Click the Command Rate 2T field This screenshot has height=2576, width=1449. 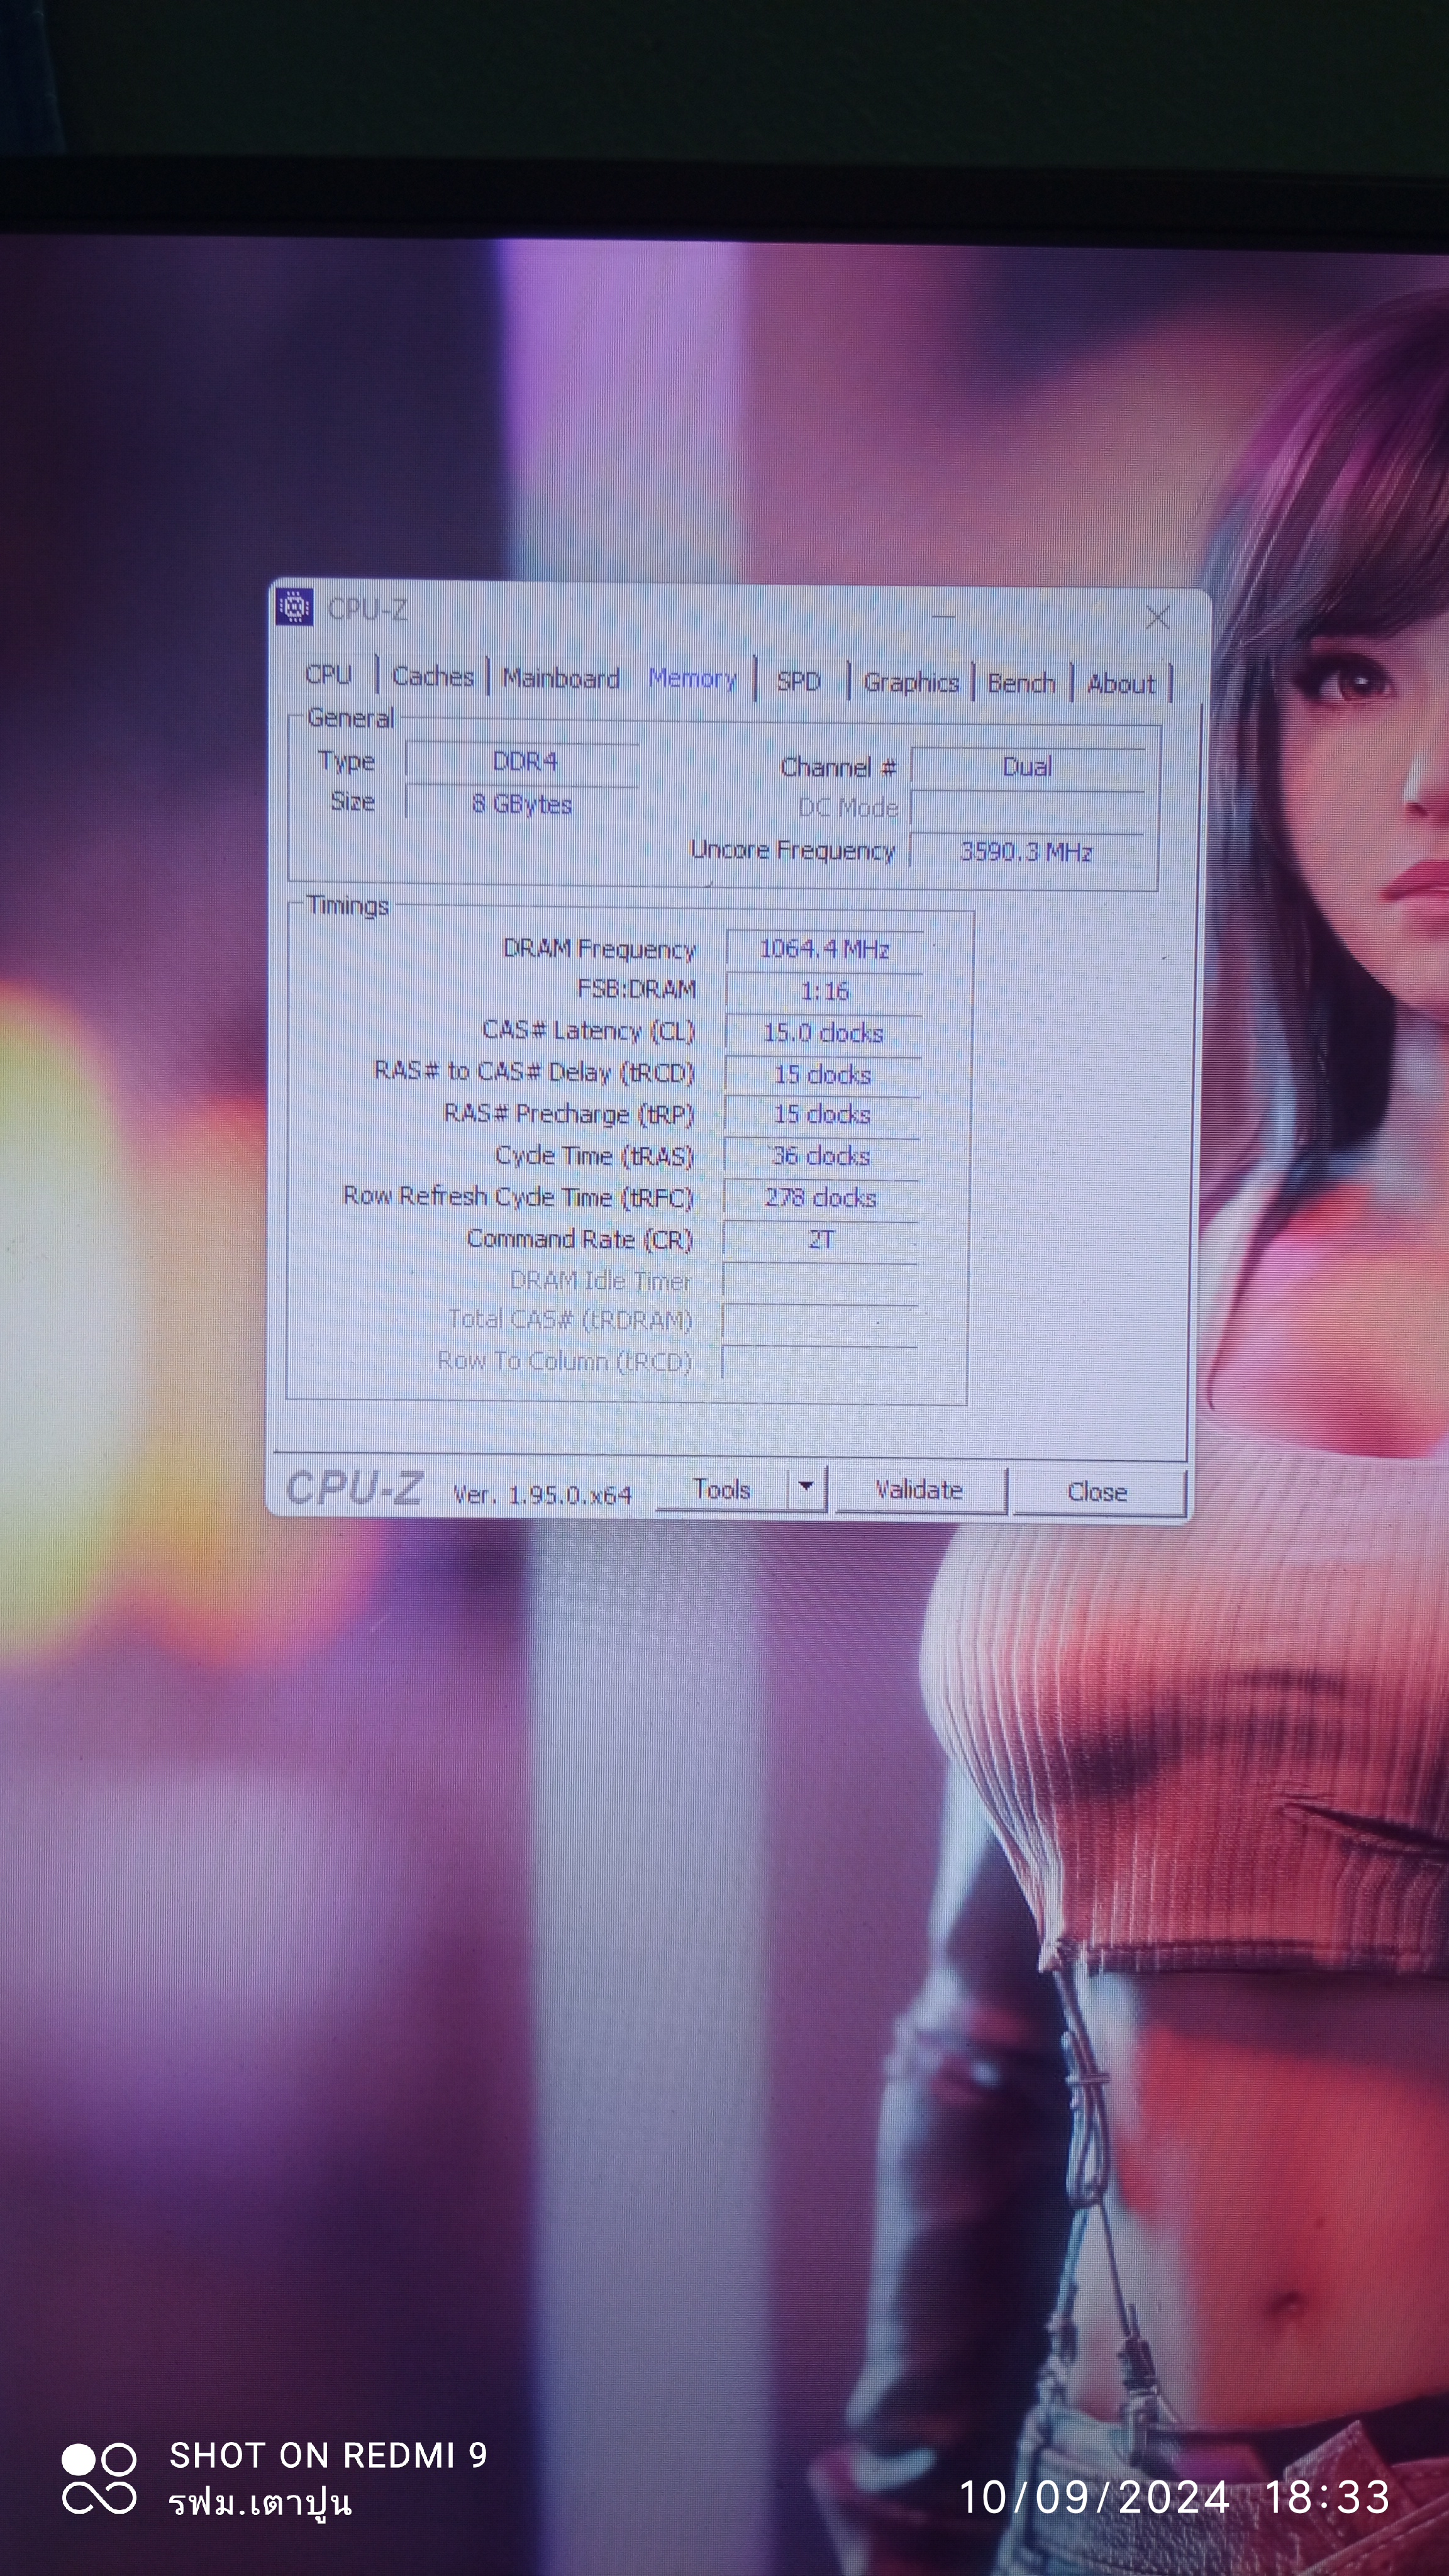(x=820, y=1240)
